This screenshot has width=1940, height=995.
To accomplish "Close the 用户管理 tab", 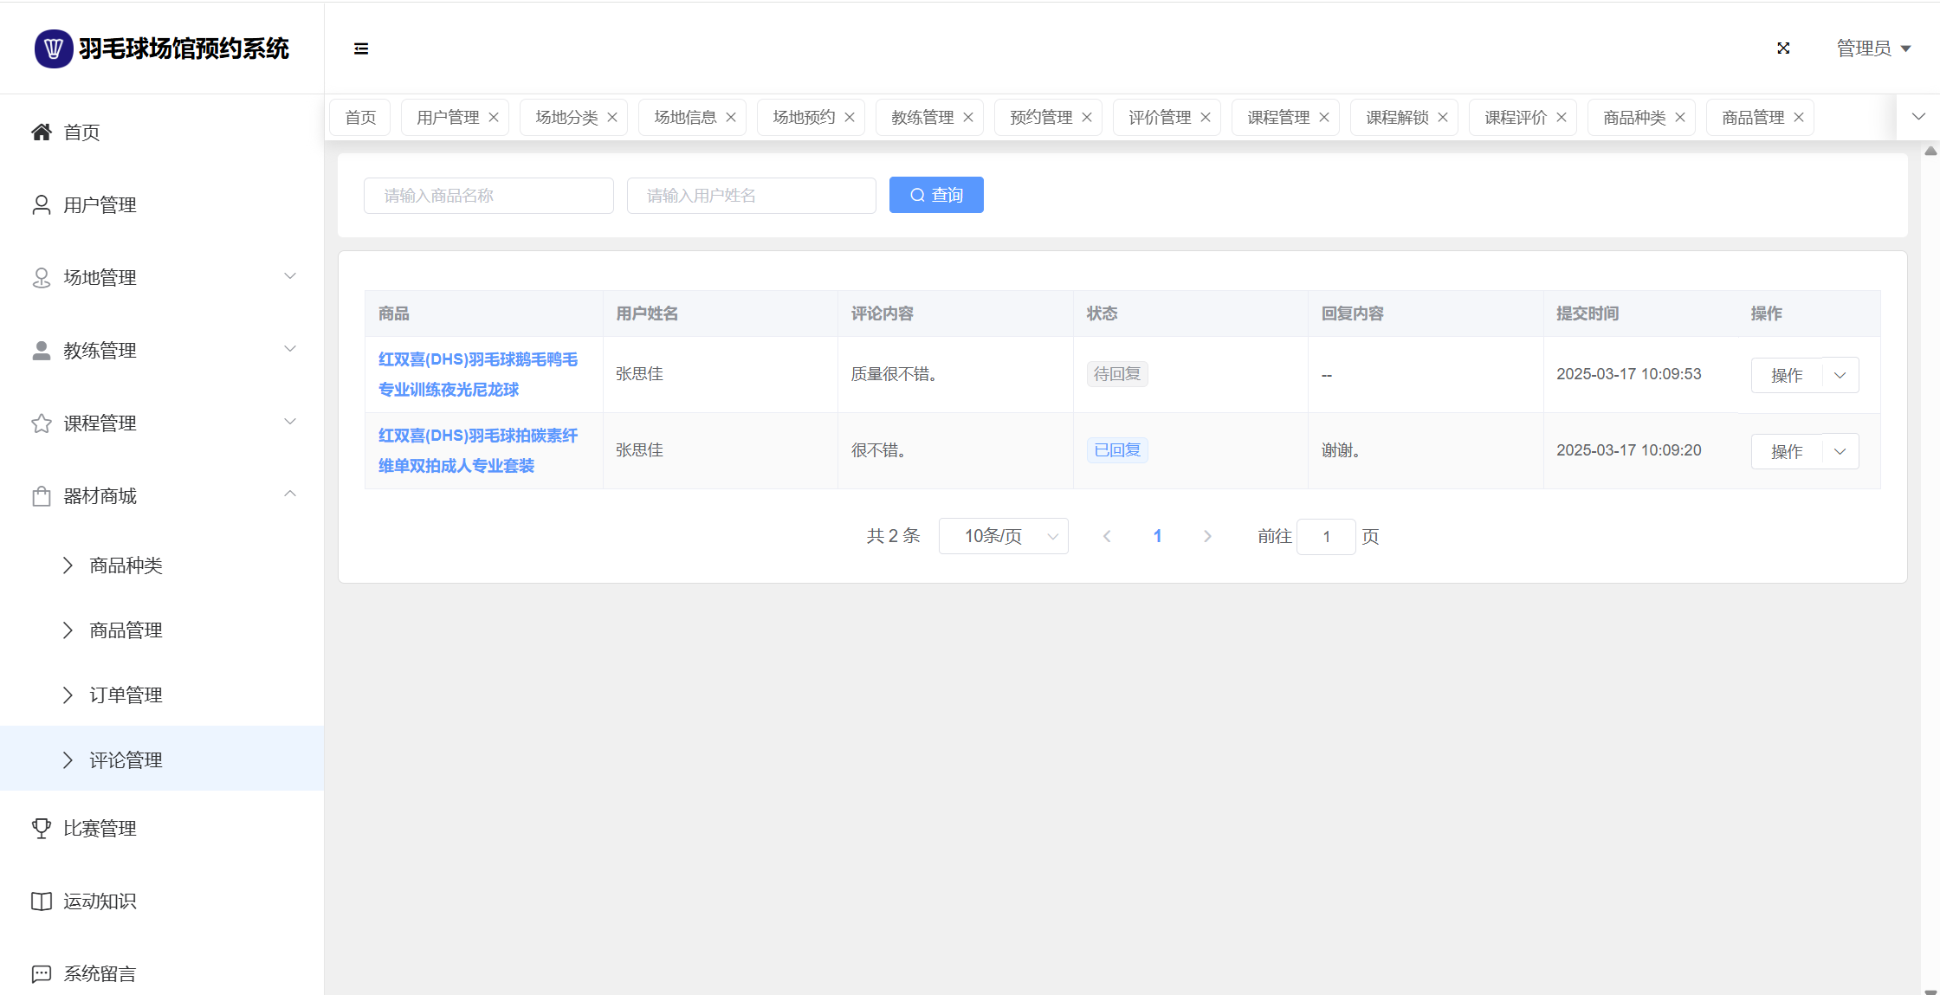I will (494, 117).
